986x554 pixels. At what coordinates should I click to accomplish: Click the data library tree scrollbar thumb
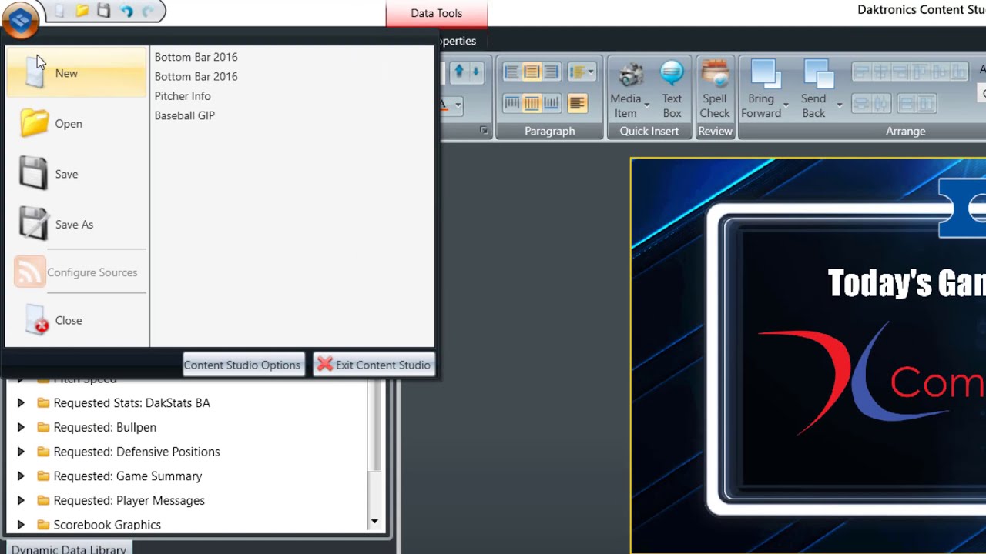point(374,426)
